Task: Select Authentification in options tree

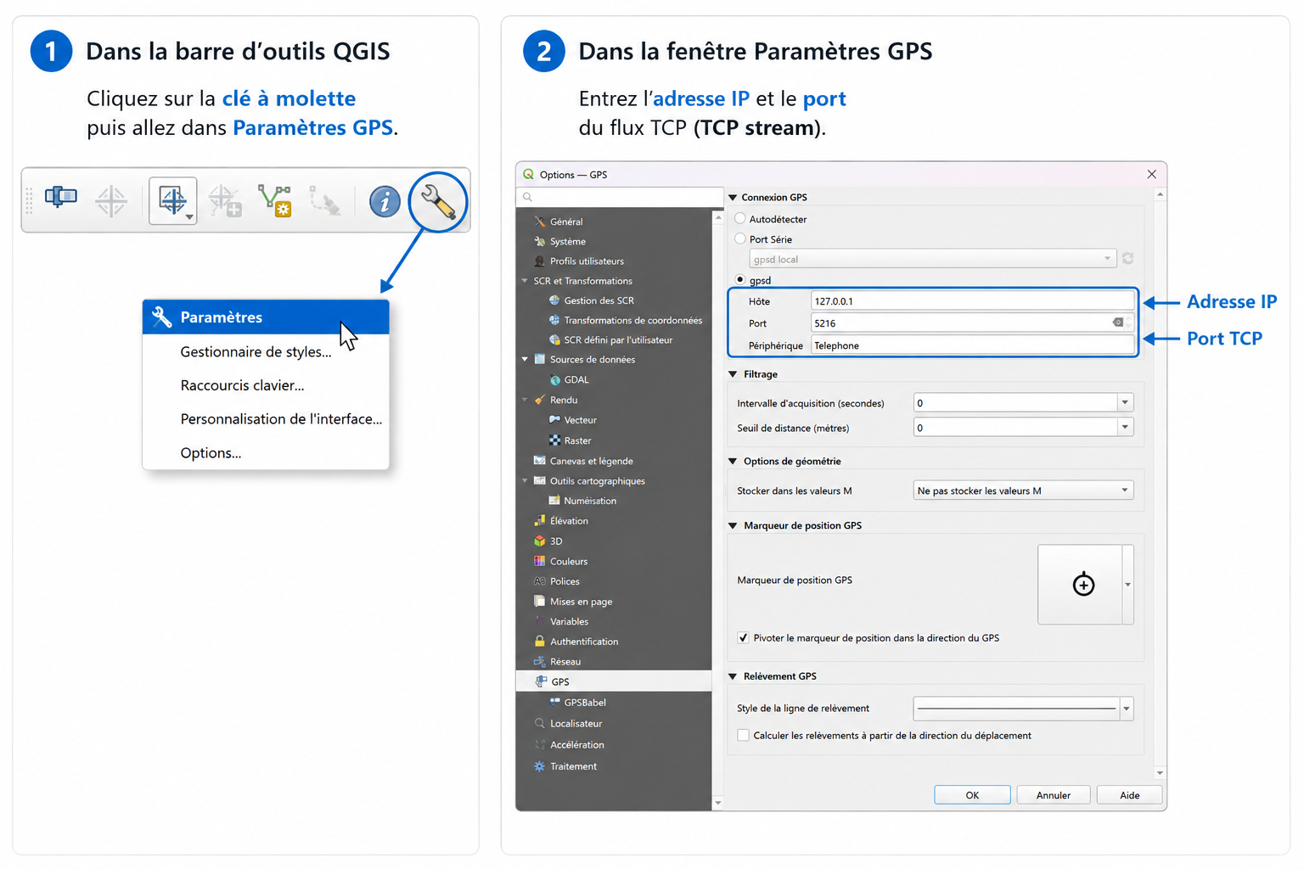Action: pos(583,642)
